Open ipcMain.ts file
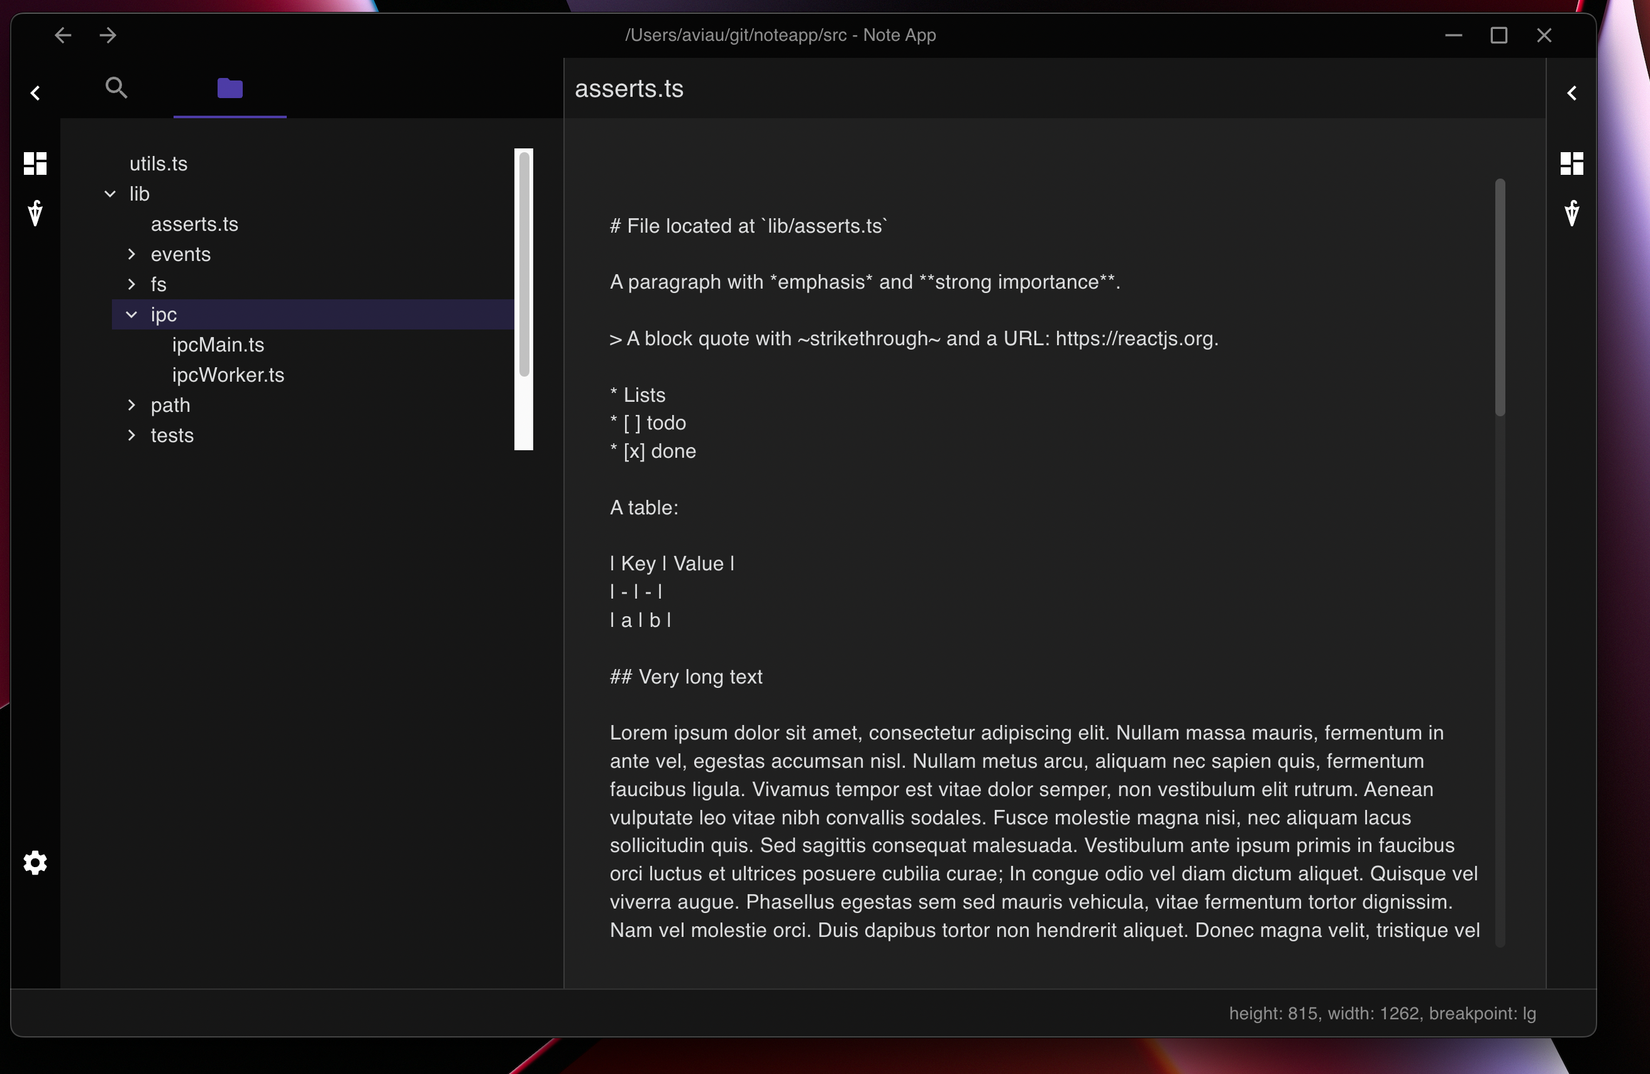1650x1074 pixels. [x=218, y=345]
